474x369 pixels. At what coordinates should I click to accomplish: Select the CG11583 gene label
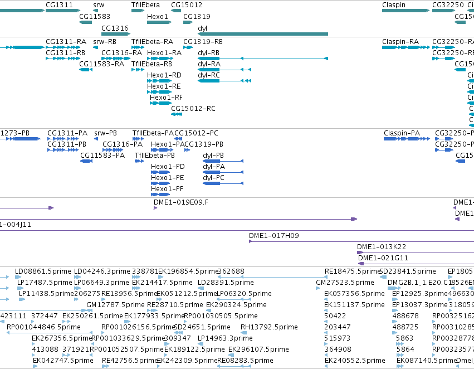95,16
